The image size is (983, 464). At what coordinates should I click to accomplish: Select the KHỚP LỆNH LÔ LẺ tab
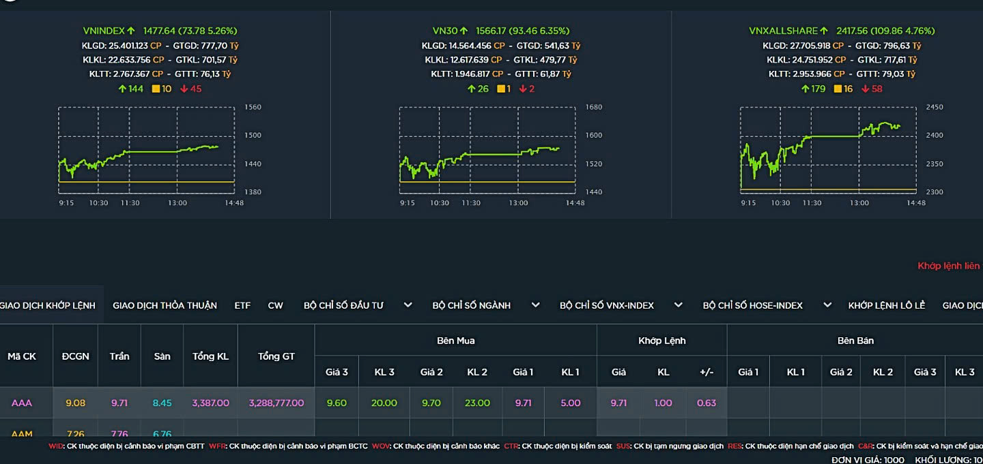pos(886,305)
